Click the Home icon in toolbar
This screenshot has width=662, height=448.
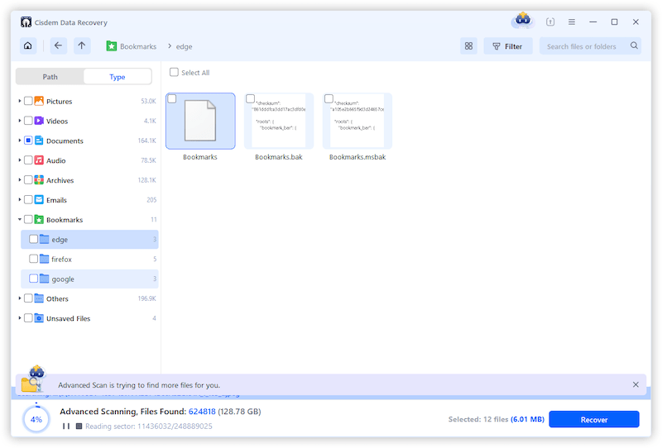(x=28, y=46)
